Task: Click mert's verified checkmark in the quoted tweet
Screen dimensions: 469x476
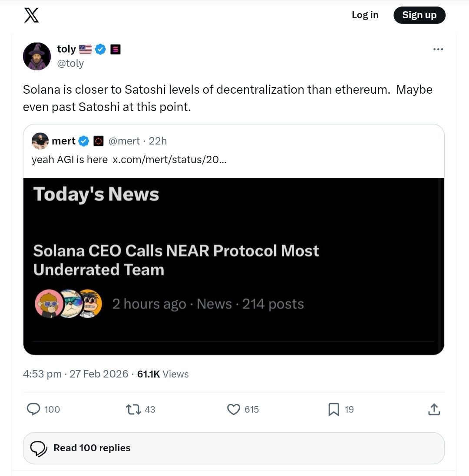Action: pyautogui.click(x=83, y=141)
